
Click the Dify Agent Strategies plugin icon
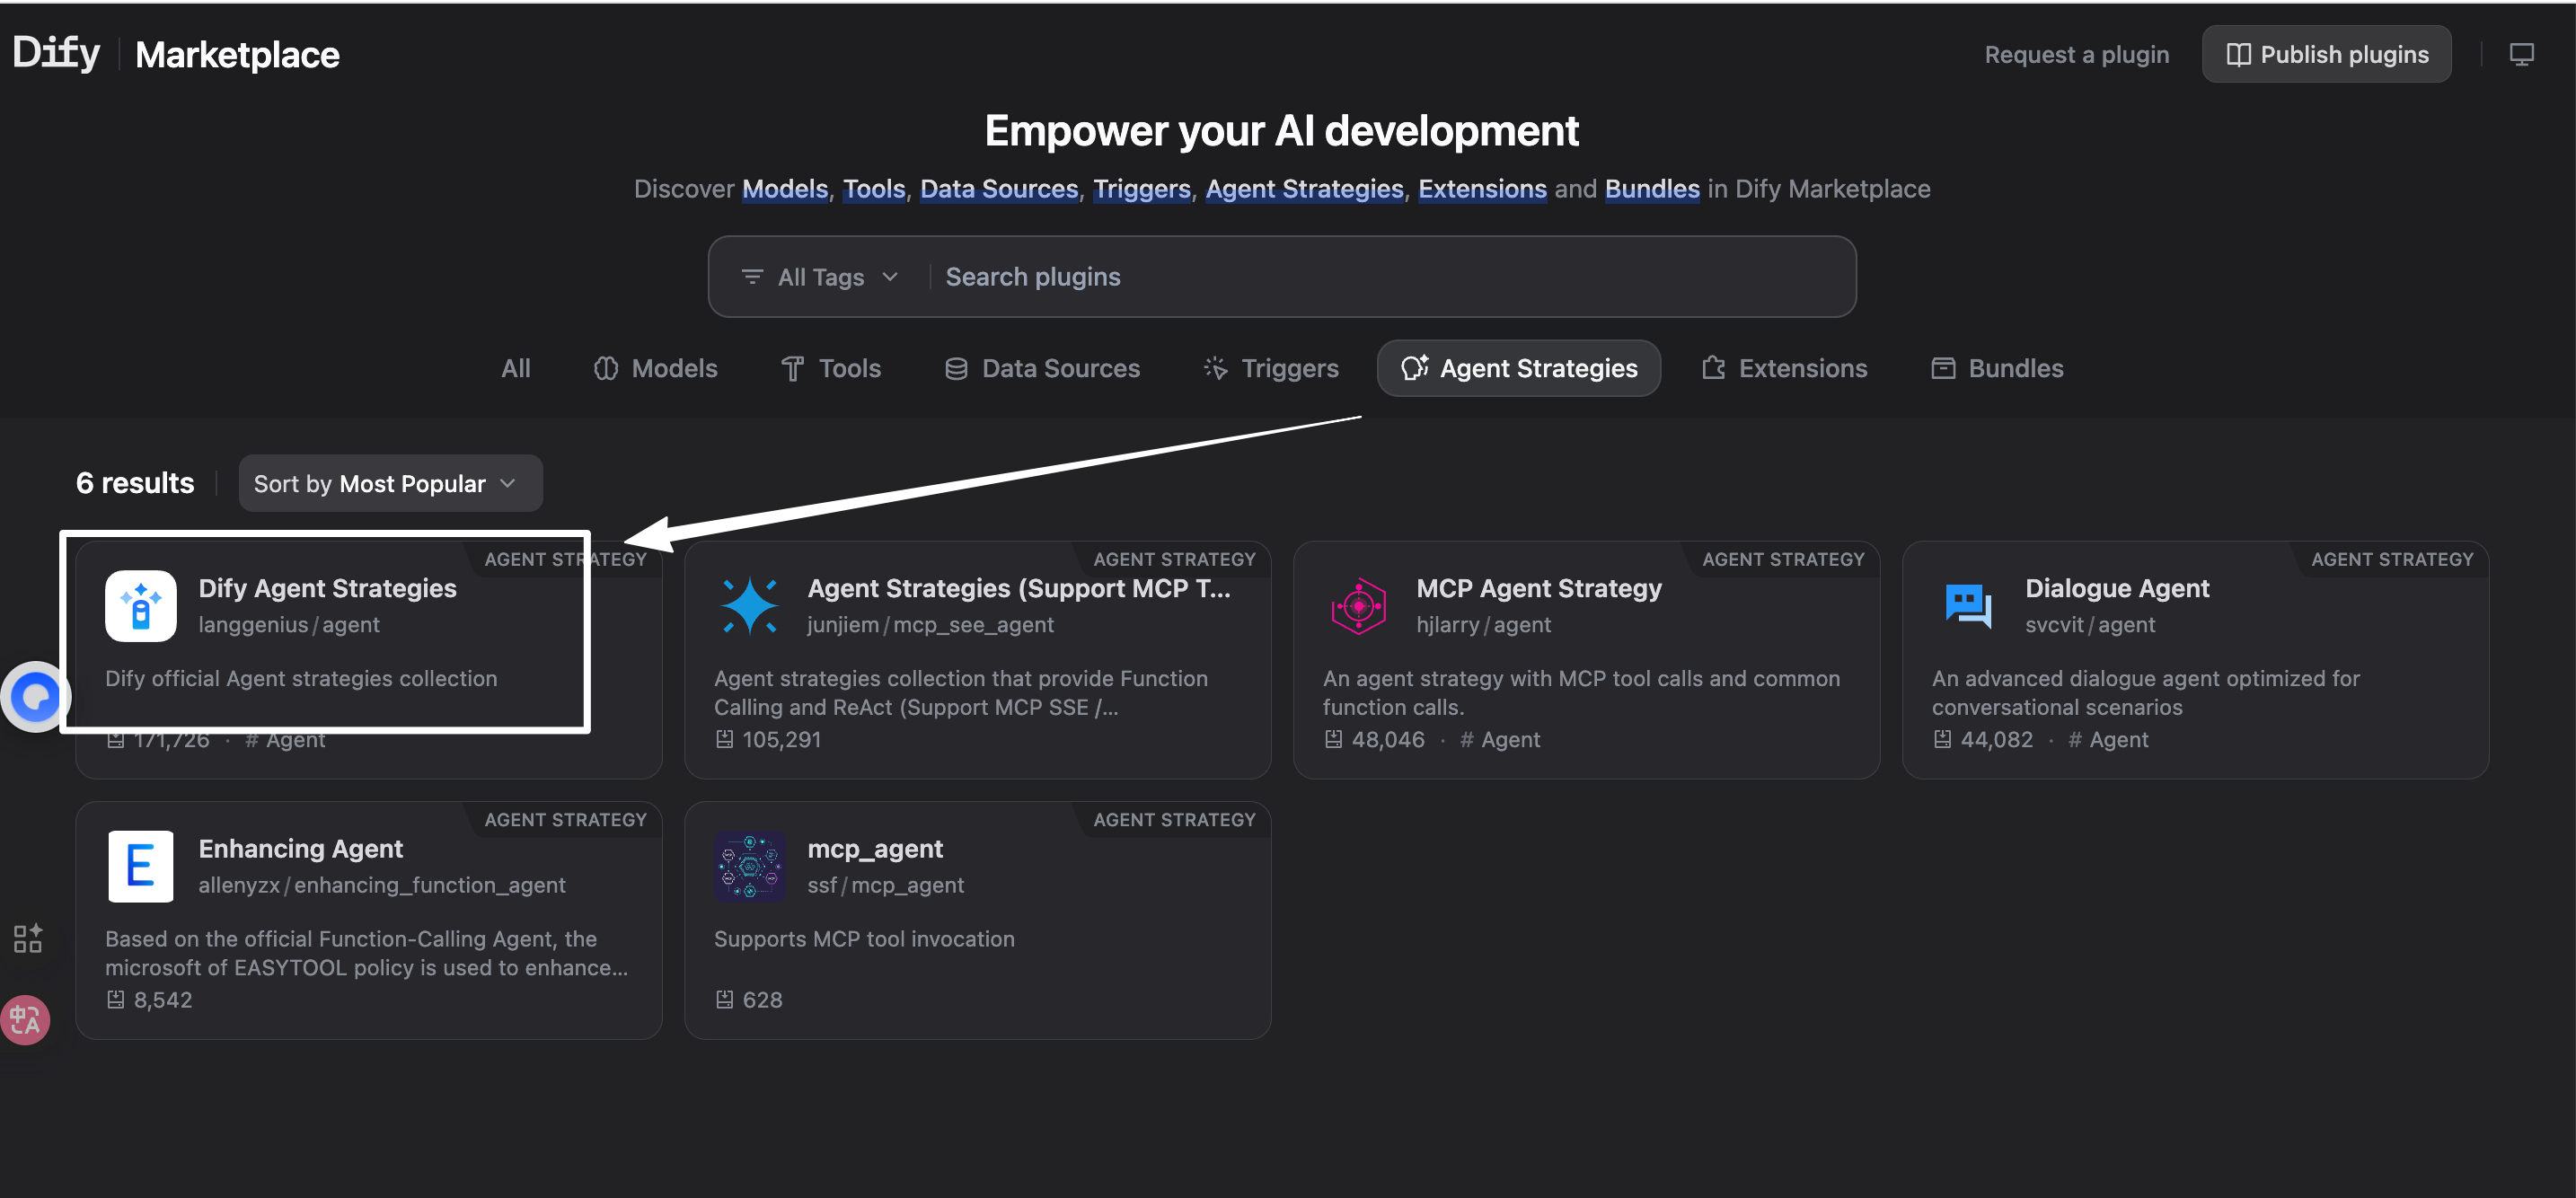point(140,605)
